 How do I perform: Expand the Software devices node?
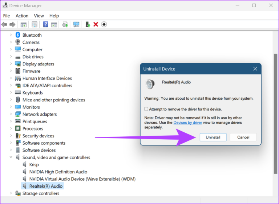click(11, 150)
